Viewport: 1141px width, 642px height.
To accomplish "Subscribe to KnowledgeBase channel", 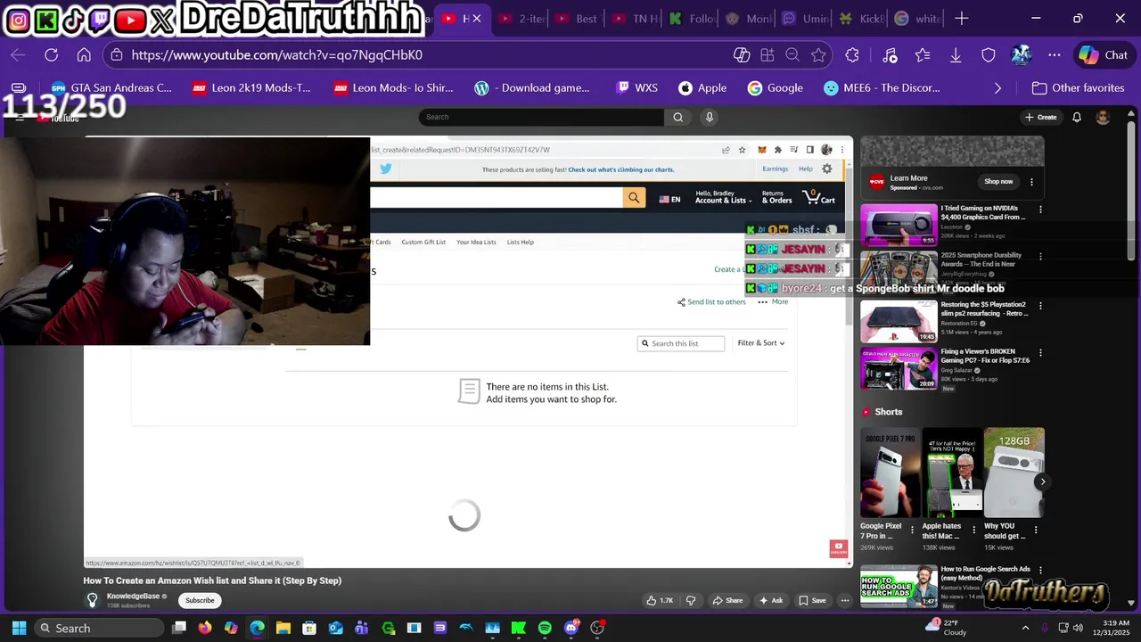I will [200, 600].
